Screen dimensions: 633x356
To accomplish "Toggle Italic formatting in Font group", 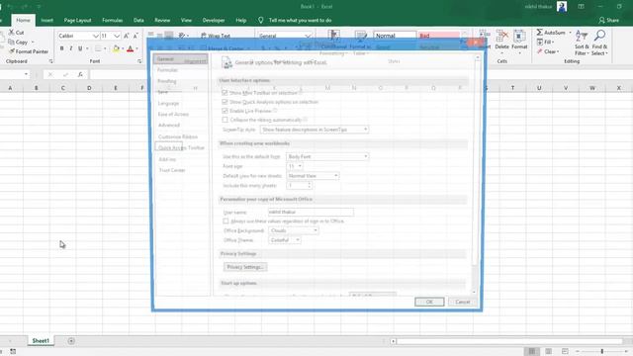I will [x=71, y=48].
